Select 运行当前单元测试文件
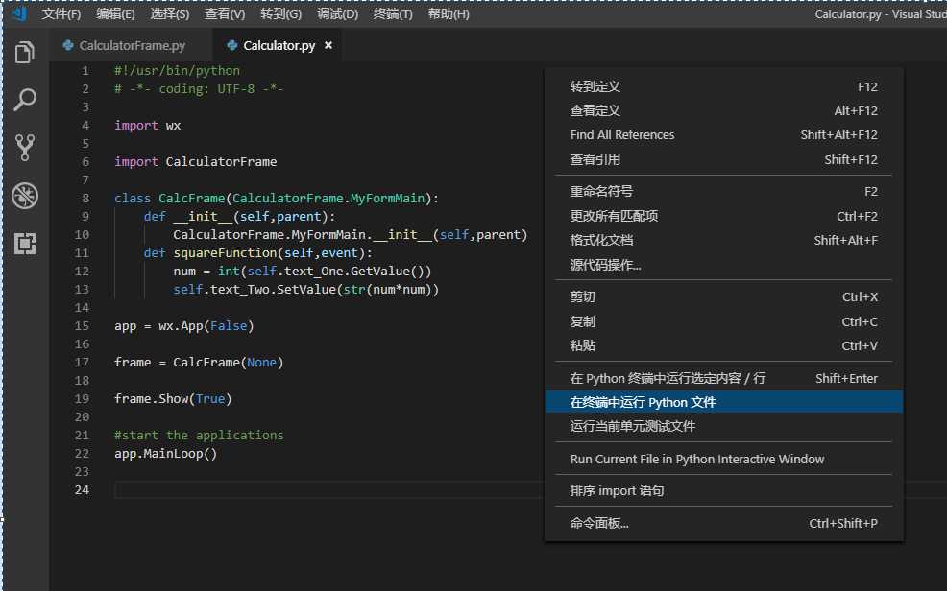This screenshot has height=591, width=947. [723, 426]
